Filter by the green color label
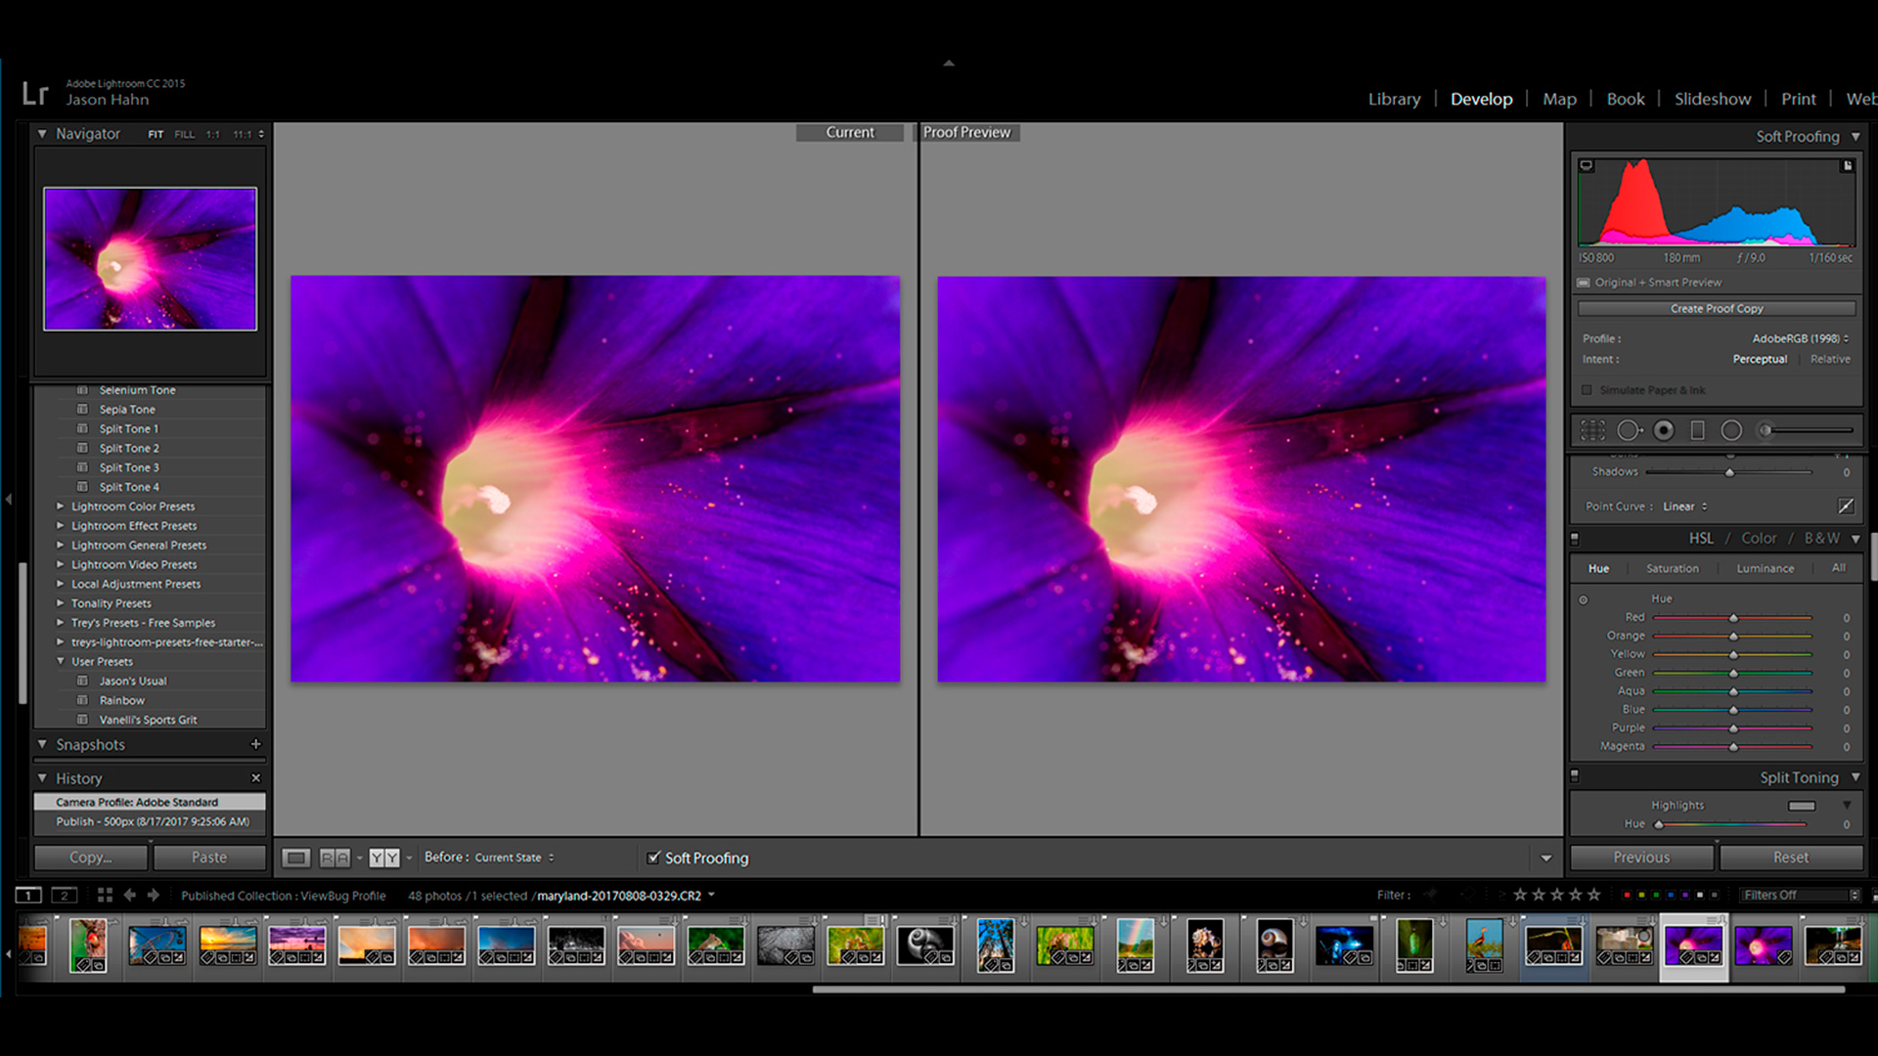This screenshot has width=1878, height=1056. click(x=1656, y=895)
